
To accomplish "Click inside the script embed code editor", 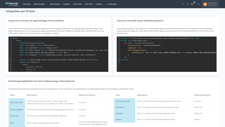I will pos(167,54).
